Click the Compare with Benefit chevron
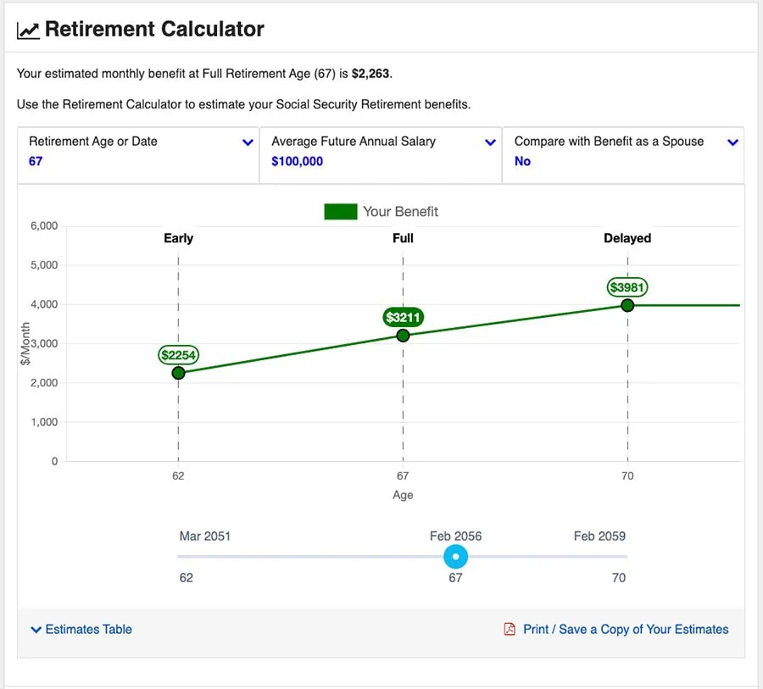The width and height of the screenshot is (763, 689). click(x=732, y=142)
